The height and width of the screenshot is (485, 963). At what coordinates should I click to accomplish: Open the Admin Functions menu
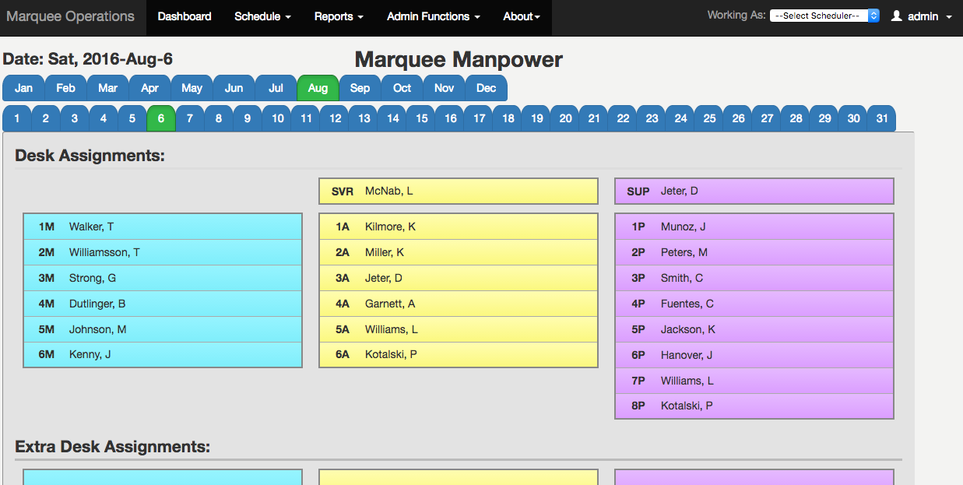coord(433,16)
